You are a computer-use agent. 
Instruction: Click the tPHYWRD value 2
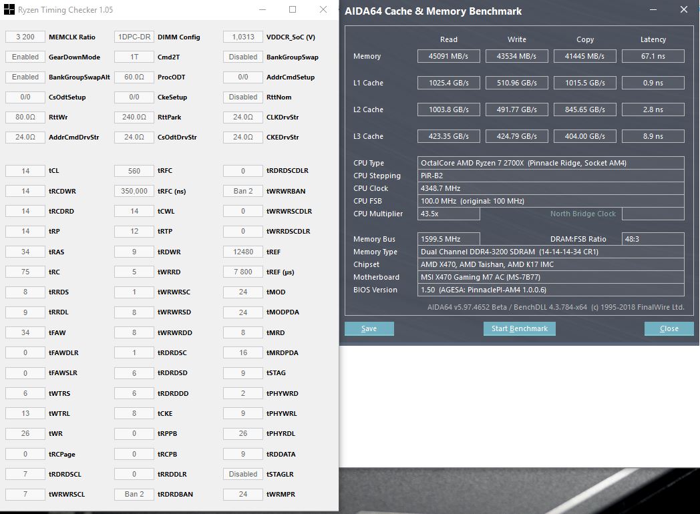(243, 394)
